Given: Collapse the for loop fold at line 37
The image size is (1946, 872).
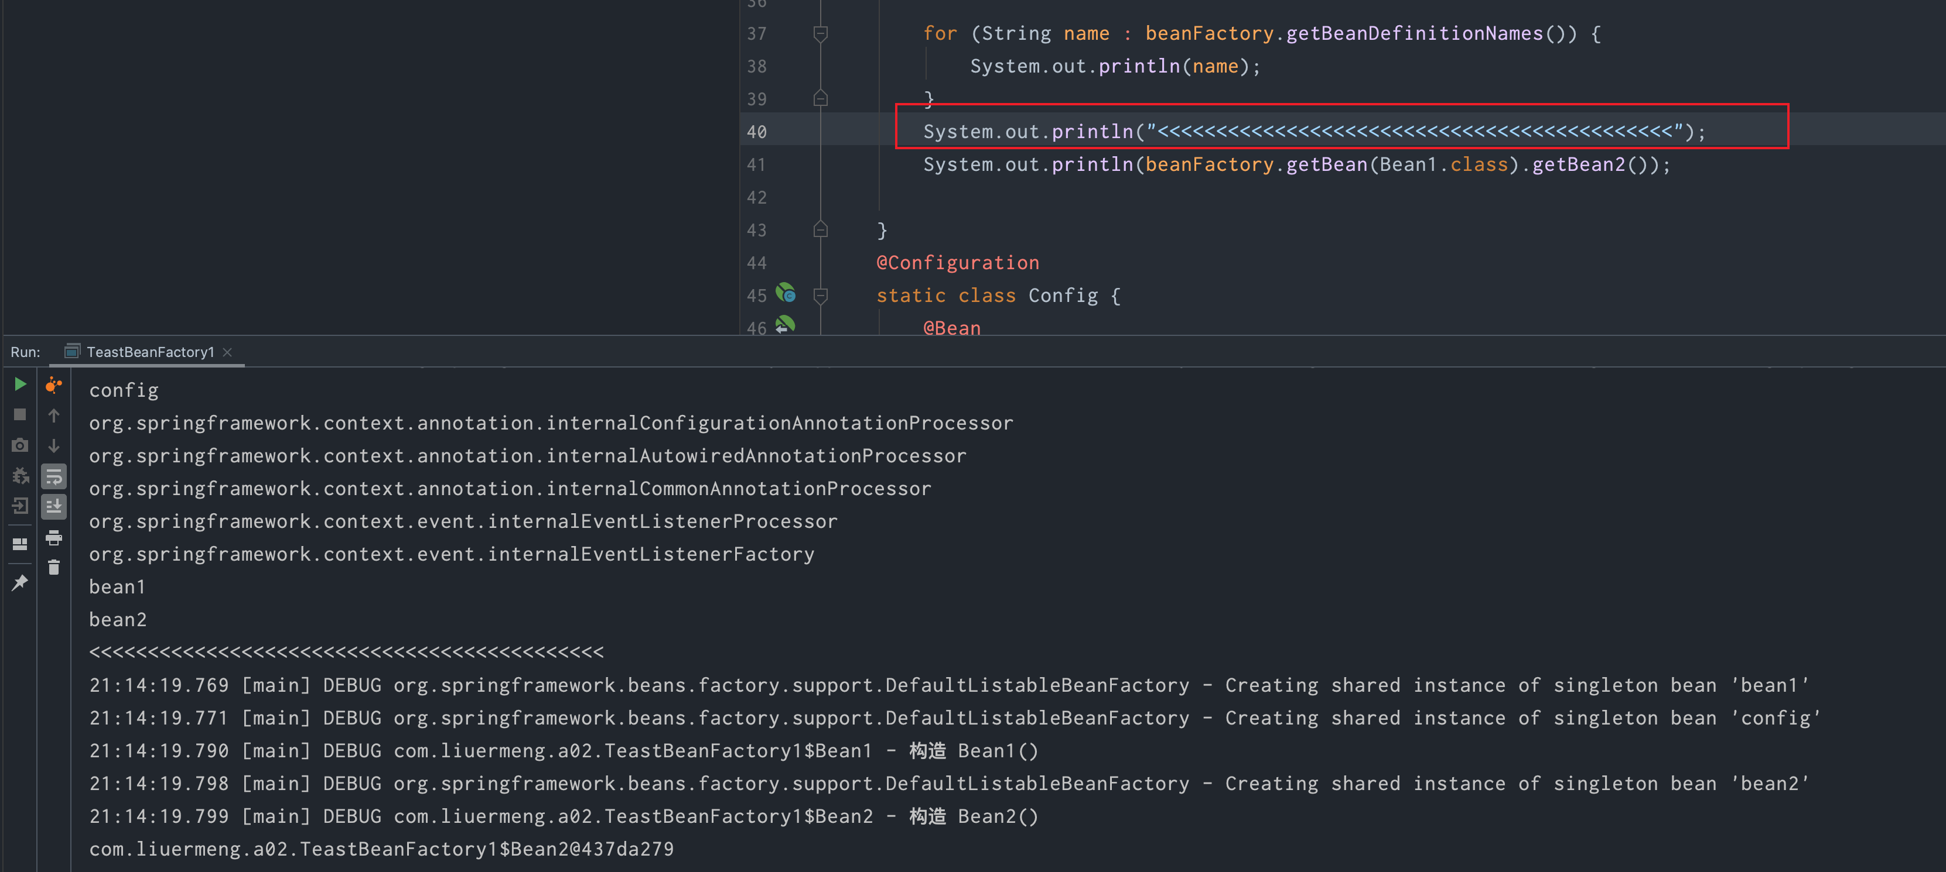Looking at the screenshot, I should pos(821,33).
